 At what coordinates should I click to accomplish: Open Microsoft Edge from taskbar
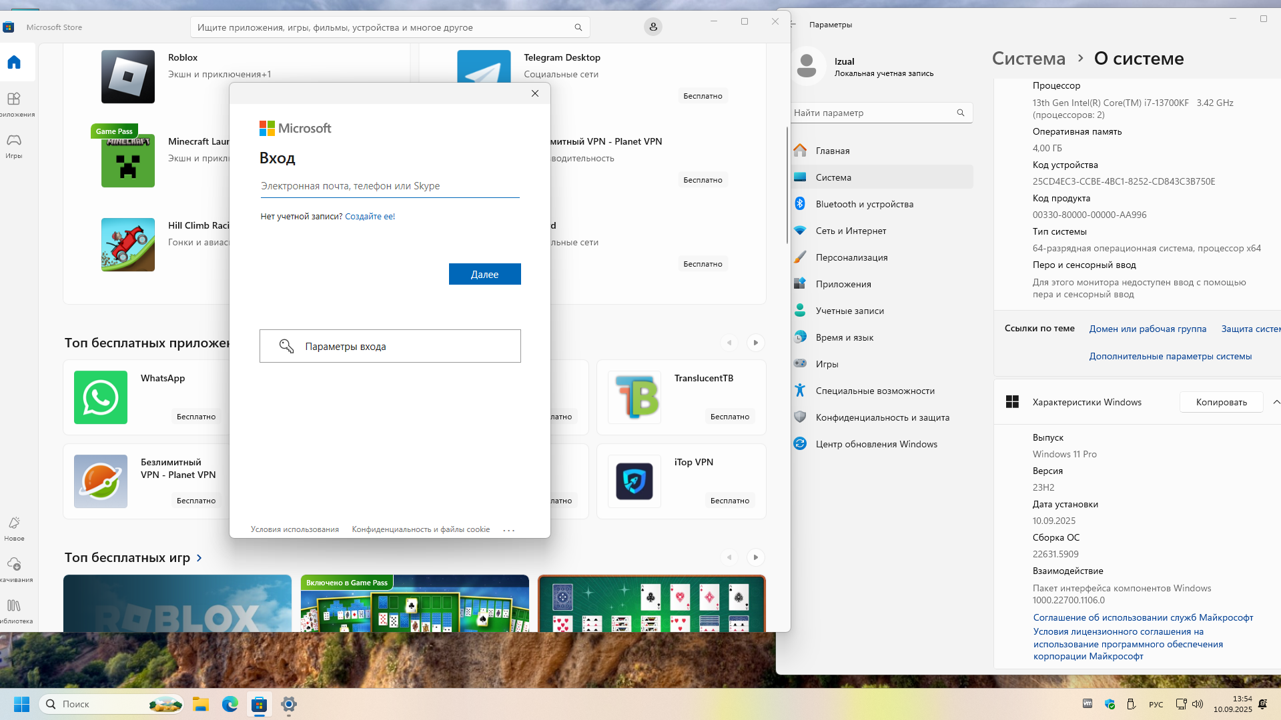230,704
